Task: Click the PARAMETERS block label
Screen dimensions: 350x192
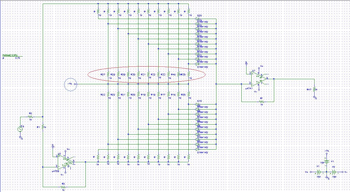Action: tap(10, 55)
